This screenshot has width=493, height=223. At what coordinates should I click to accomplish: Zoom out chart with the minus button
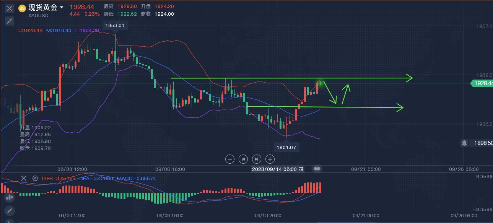click(229, 159)
